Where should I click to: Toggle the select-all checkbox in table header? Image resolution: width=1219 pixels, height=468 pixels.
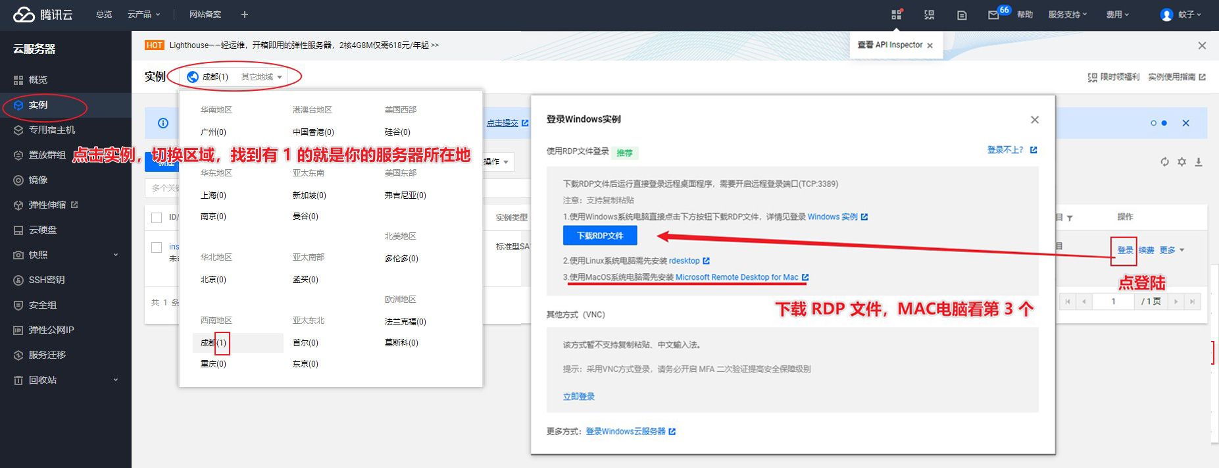(x=157, y=218)
